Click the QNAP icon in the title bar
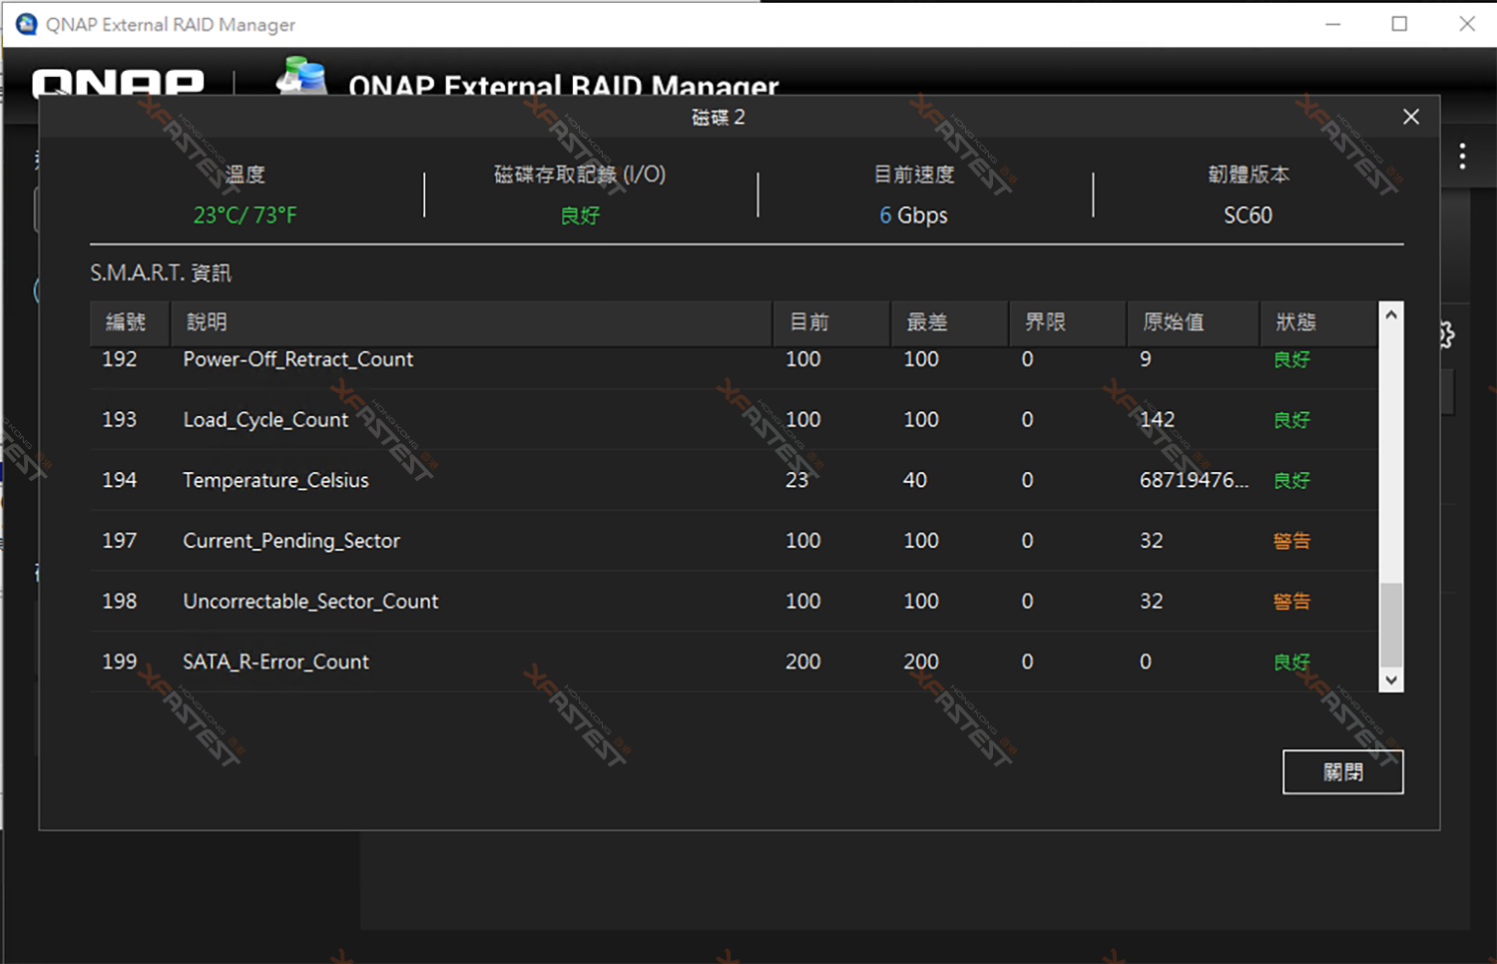Viewport: 1497px width, 964px height. pos(26,24)
